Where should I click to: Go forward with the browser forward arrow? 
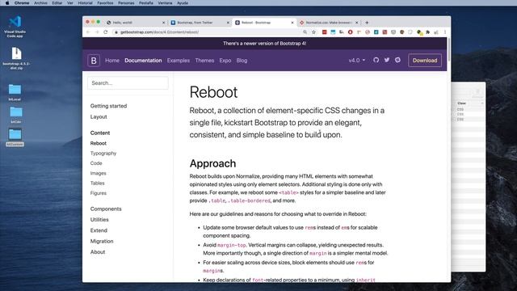[x=97, y=32]
